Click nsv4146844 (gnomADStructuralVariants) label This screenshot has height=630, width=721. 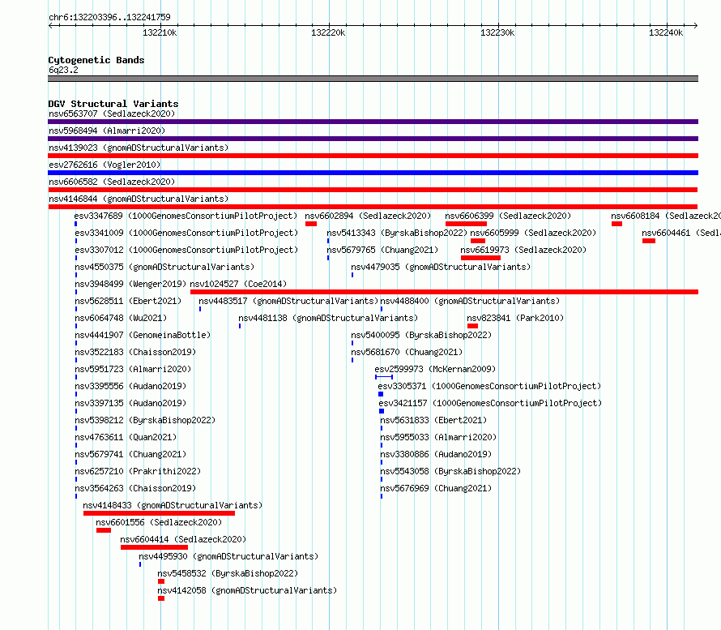coord(139,199)
